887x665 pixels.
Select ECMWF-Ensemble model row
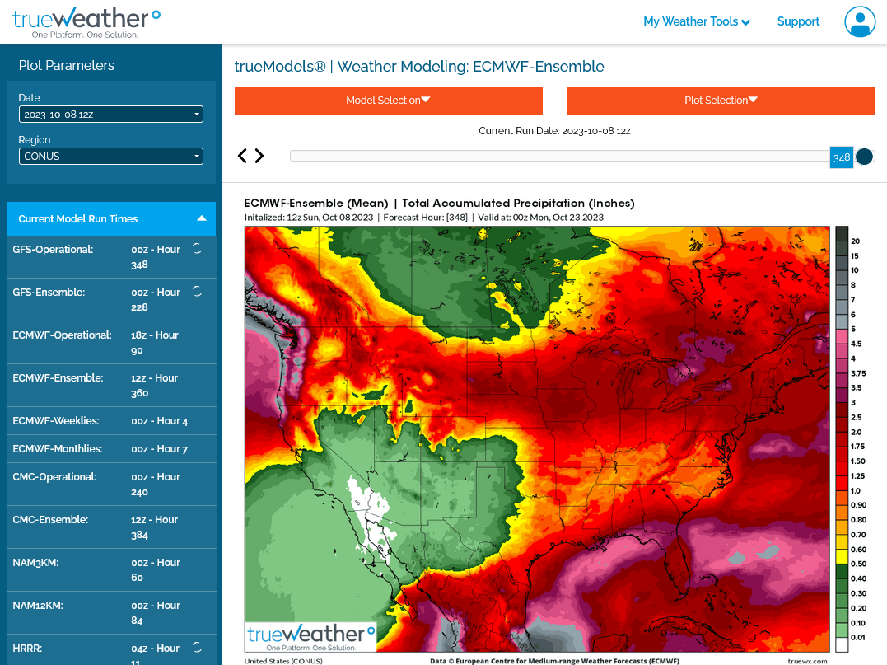pos(111,386)
